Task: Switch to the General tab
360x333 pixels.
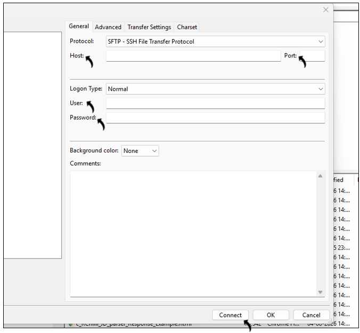Action: (79, 26)
